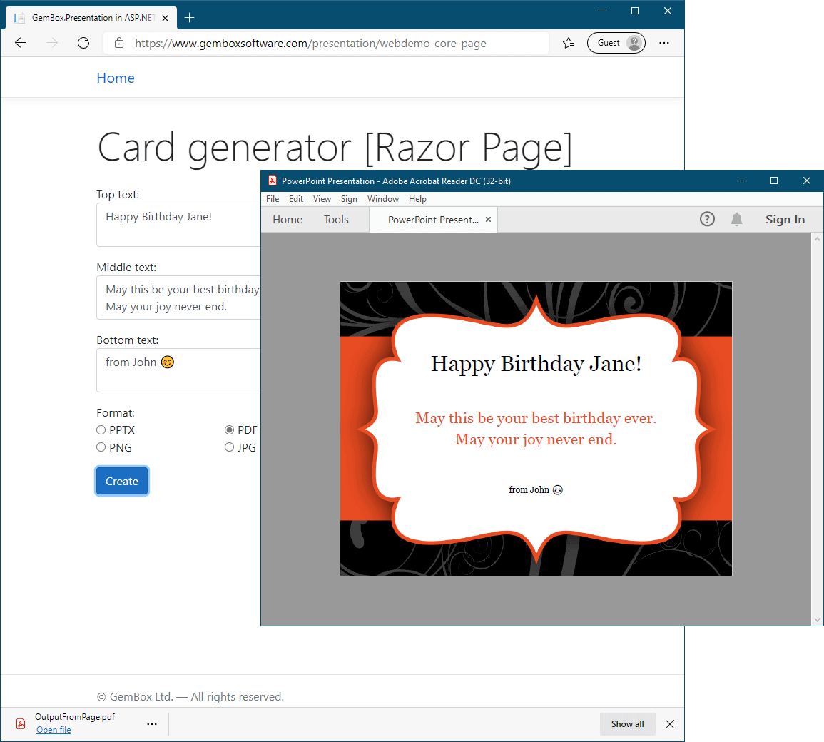Open the Guest profile button
This screenshot has height=742, width=824.
click(x=616, y=43)
